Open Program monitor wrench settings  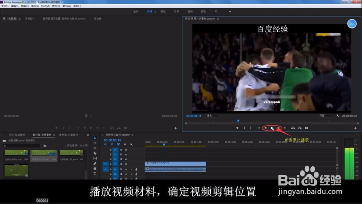338,116
